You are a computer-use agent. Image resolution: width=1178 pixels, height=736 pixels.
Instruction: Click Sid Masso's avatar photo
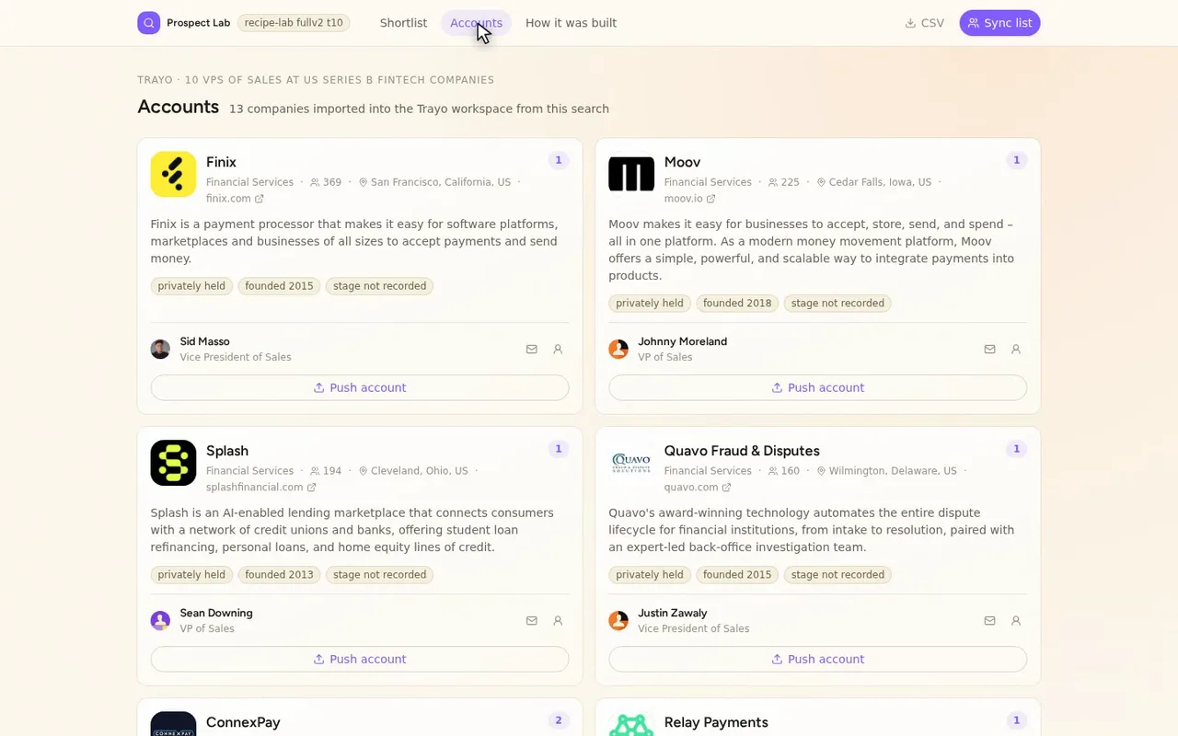(160, 350)
